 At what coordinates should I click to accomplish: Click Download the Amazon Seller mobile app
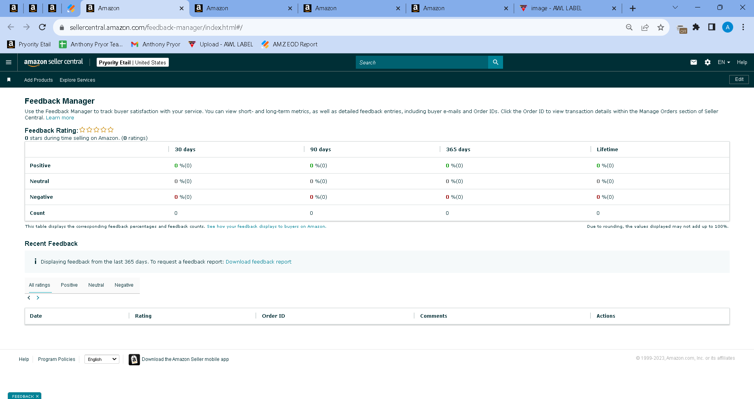coord(185,359)
